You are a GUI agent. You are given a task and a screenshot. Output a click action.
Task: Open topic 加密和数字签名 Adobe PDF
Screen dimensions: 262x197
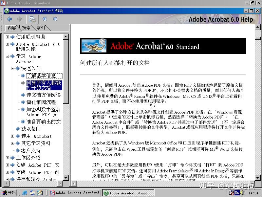pos(44,112)
